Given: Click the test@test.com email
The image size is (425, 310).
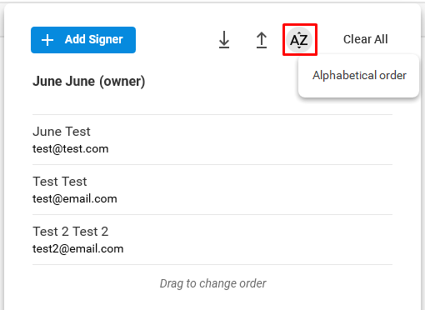Looking at the screenshot, I should click(70, 149).
